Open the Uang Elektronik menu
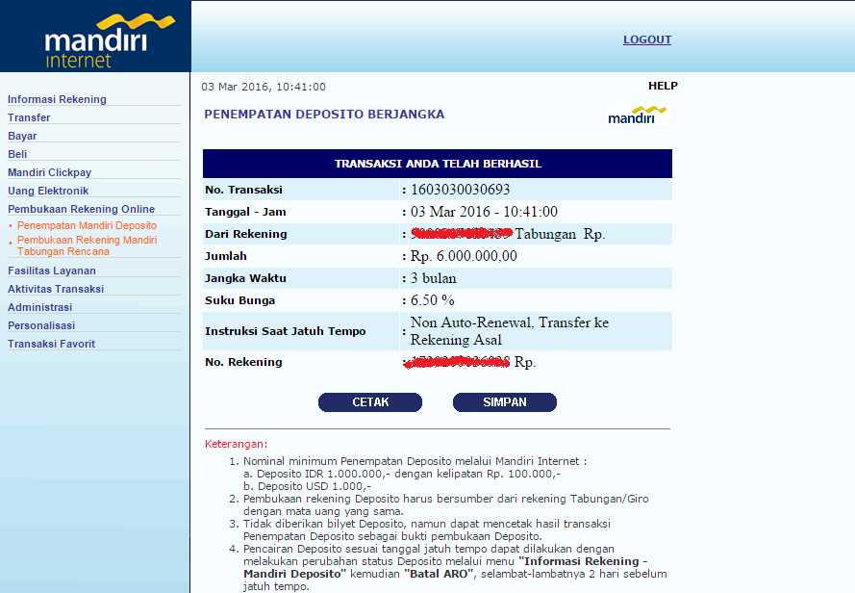 48,191
